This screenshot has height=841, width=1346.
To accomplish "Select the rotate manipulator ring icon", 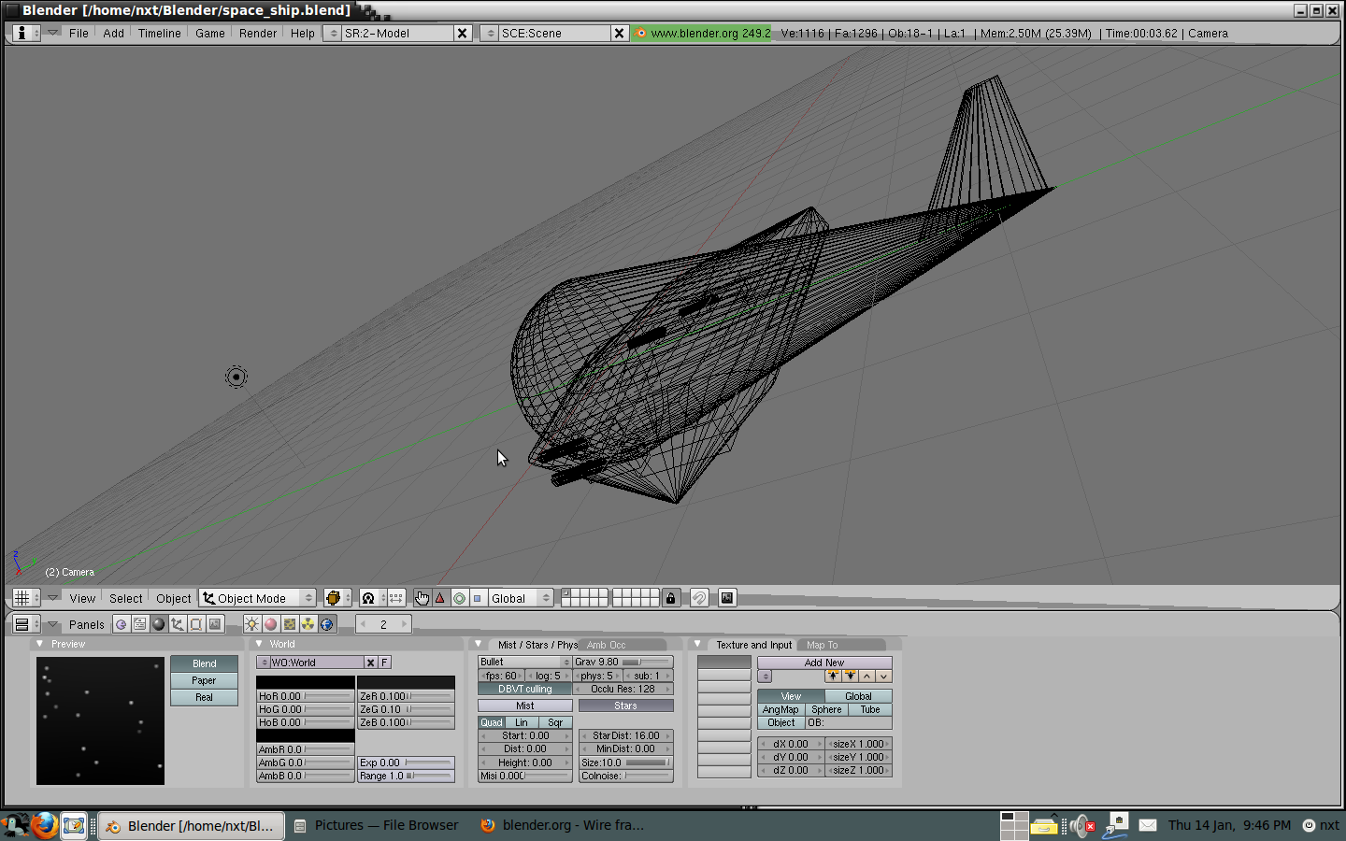I will click(459, 598).
